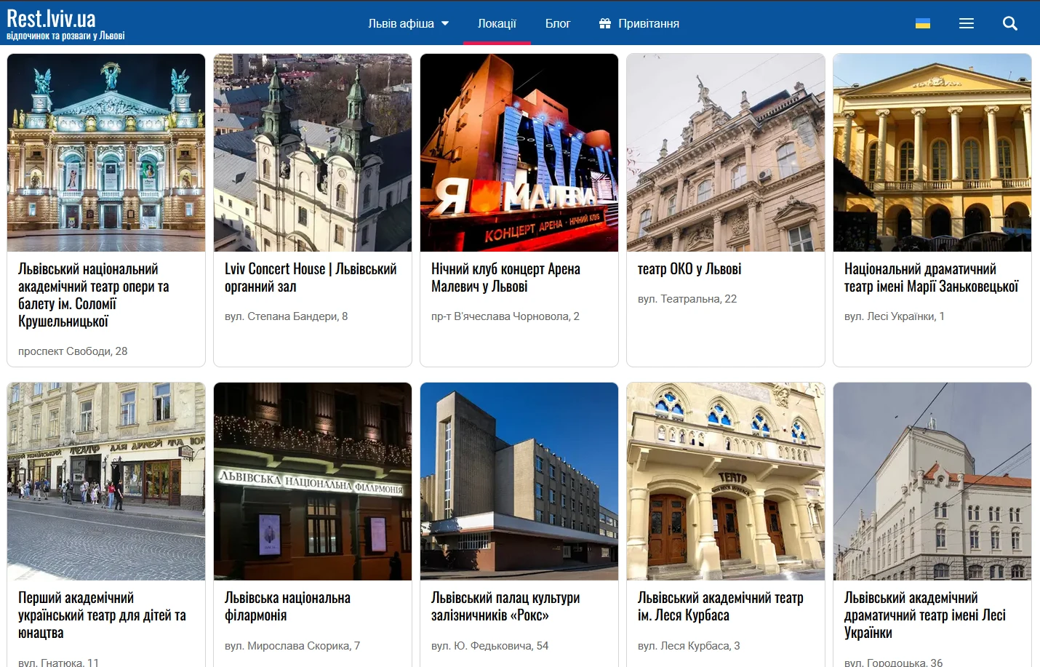
Task: Click the театр імені Марії Заньковецької link
Action: [930, 276]
